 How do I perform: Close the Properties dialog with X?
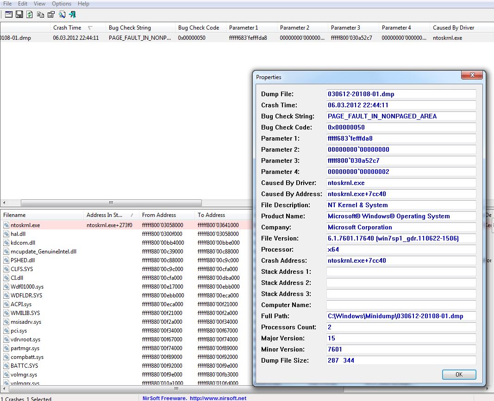click(x=472, y=75)
